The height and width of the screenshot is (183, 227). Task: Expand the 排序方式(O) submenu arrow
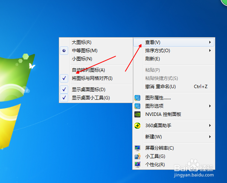(x=210, y=51)
